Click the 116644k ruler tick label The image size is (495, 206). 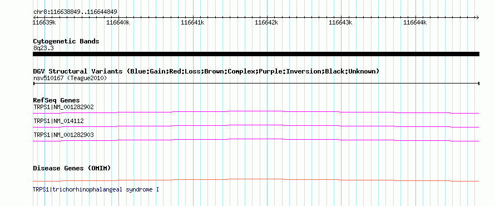click(x=415, y=22)
